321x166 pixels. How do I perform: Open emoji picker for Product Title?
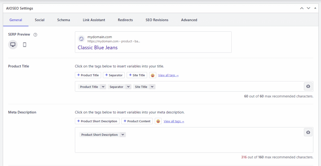pos(153,75)
